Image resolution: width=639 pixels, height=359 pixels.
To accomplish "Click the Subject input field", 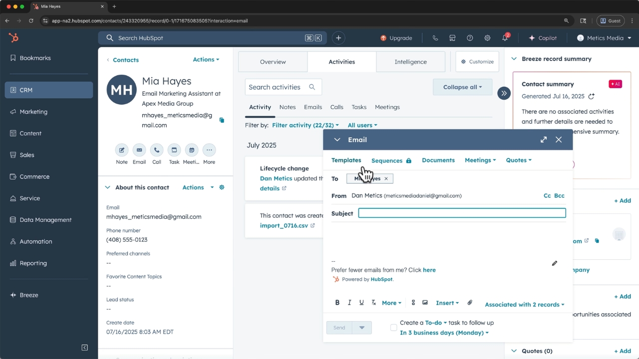I will point(462,213).
